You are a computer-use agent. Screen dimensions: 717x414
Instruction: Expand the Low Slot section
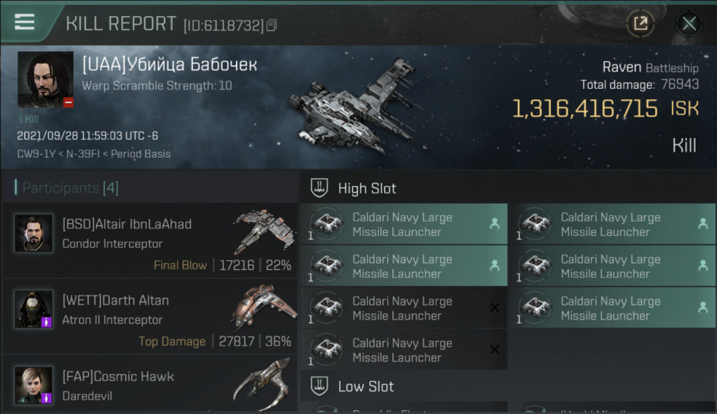(366, 386)
